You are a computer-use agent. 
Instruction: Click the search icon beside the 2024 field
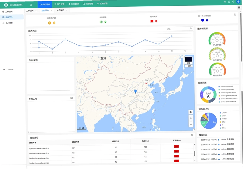[x=191, y=29]
